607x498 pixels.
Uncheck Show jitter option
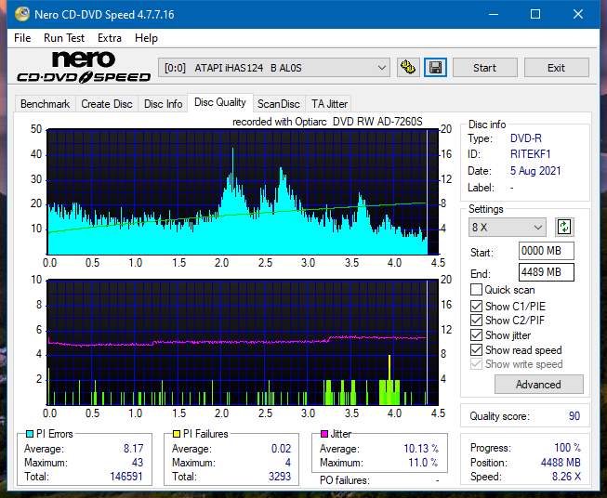(476, 335)
